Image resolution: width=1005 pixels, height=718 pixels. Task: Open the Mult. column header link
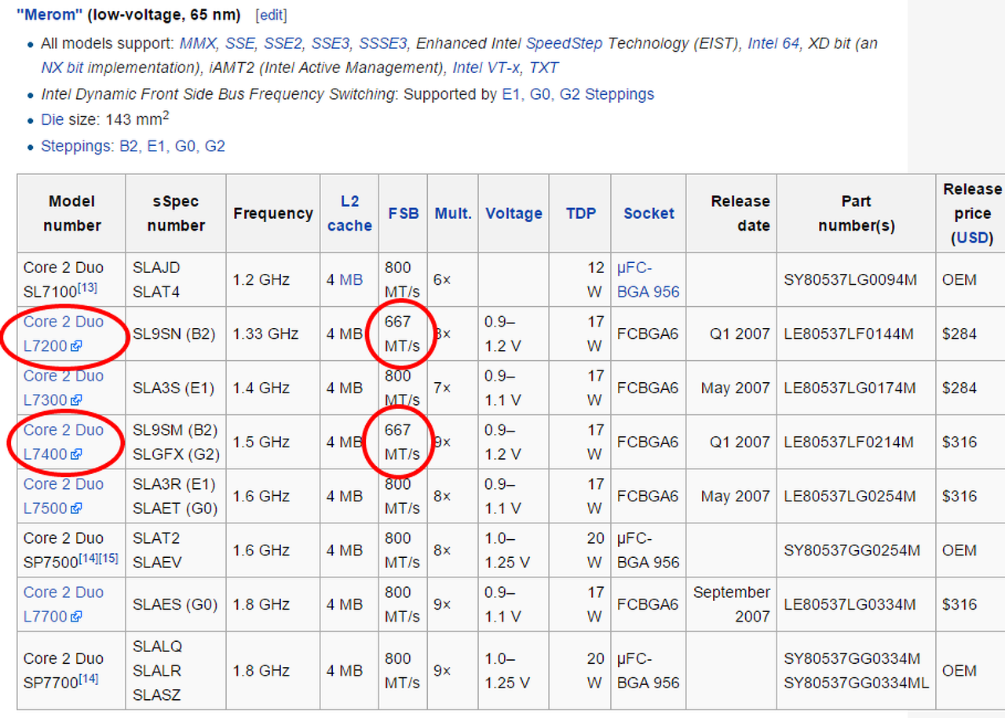pyautogui.click(x=453, y=213)
